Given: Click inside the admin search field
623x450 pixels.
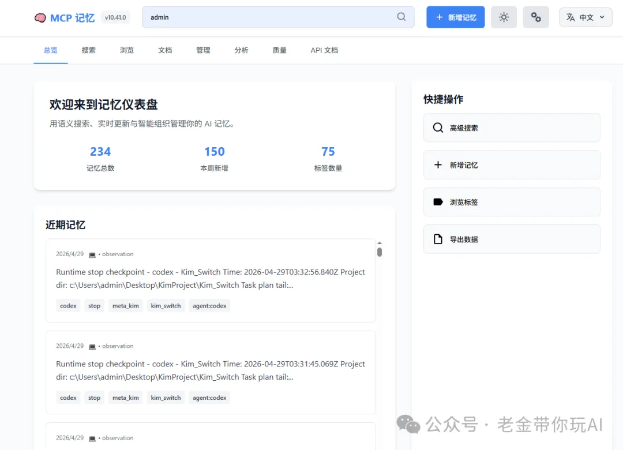Looking at the screenshot, I should point(265,17).
